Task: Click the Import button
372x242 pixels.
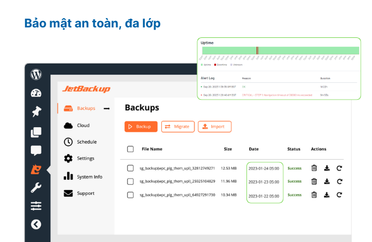Action: pyautogui.click(x=215, y=127)
